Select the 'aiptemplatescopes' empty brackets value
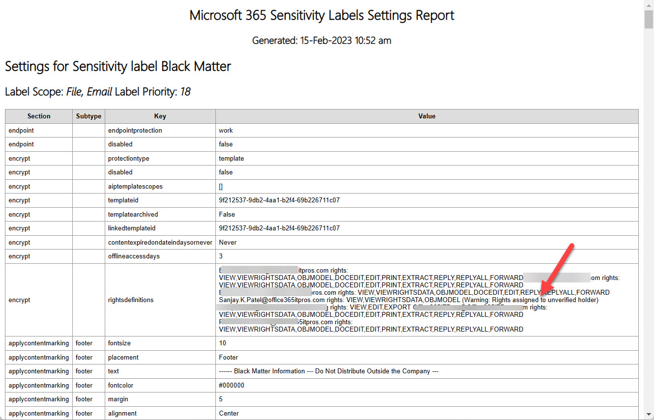This screenshot has height=420, width=654. 221,186
